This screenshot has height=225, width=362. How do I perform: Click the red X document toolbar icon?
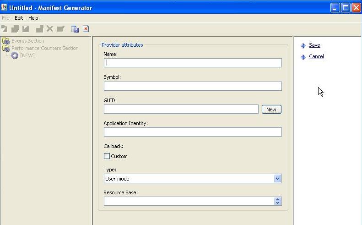click(x=86, y=29)
